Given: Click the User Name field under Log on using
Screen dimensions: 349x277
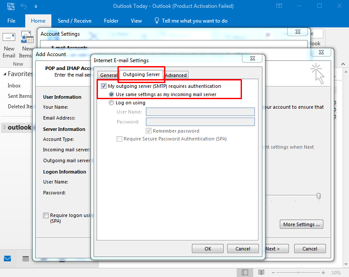Looking at the screenshot, I should coord(200,112).
